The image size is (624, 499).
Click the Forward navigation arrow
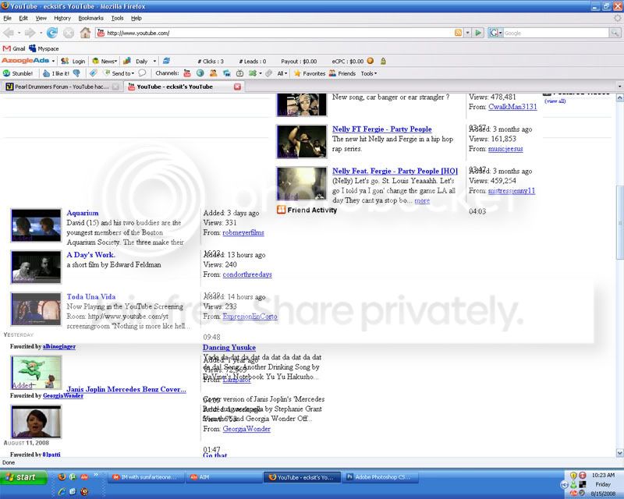tap(30, 33)
